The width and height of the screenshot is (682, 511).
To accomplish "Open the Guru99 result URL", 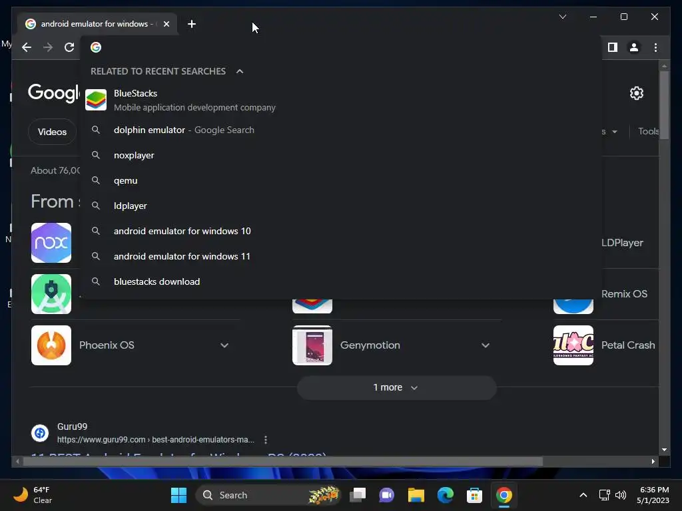I will [x=156, y=440].
